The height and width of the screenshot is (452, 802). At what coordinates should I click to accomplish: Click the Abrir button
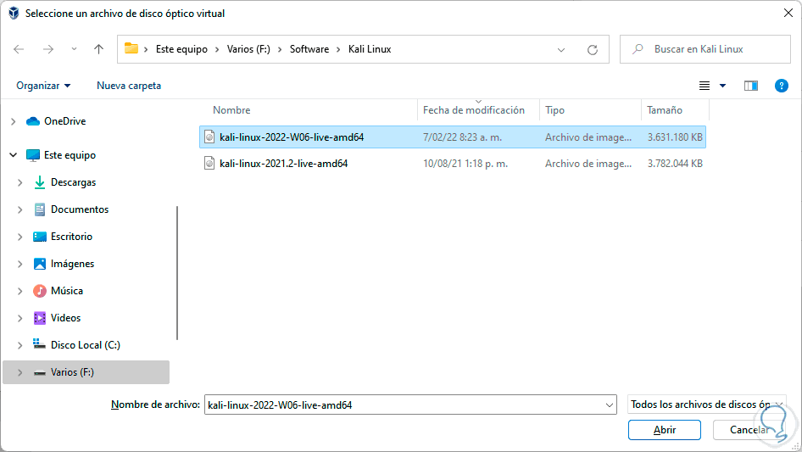click(x=664, y=430)
